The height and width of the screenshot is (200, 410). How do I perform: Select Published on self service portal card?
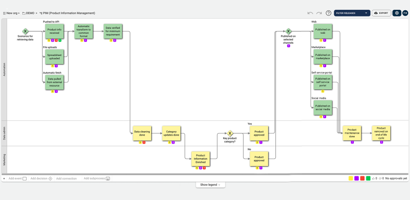coord(323,82)
